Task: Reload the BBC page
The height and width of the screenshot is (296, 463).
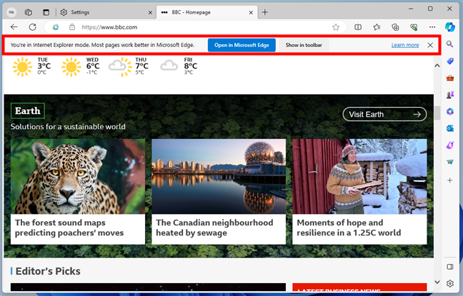Action: tap(32, 27)
